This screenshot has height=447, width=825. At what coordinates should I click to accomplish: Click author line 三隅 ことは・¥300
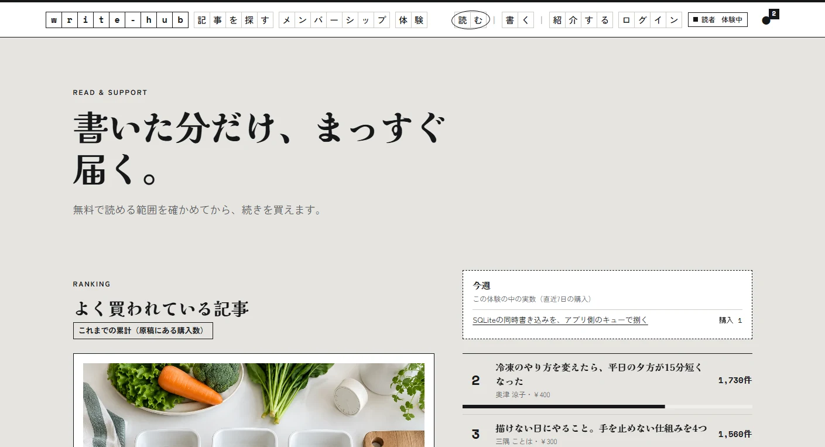526,442
